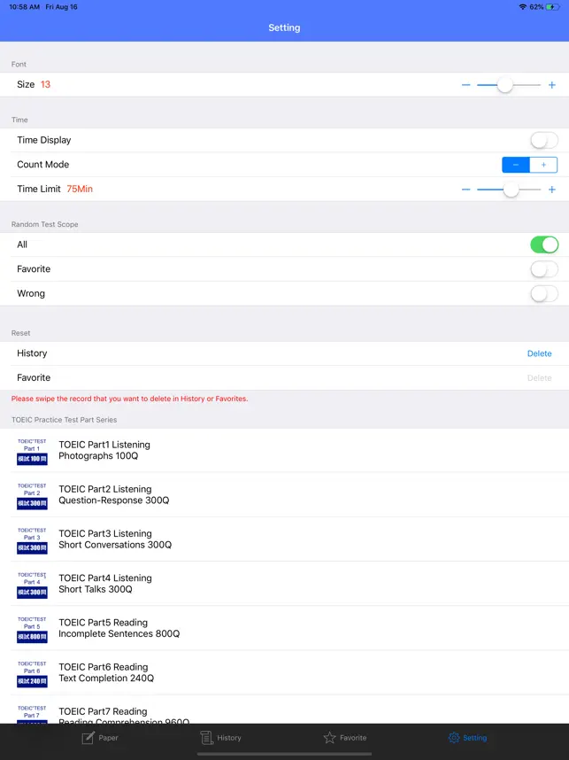Open TOEIC Part1 Listening Photographs 100Q
569x760 pixels.
click(x=284, y=450)
